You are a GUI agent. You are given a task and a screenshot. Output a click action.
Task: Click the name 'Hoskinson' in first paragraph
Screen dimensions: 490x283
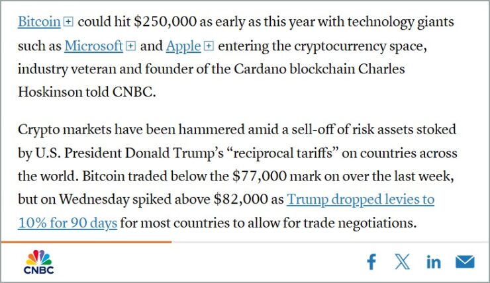[50, 92]
